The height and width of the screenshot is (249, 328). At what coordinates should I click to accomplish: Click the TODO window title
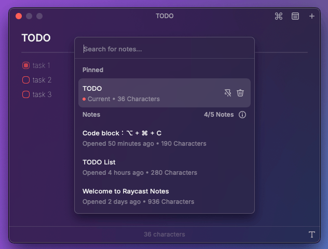(165, 16)
